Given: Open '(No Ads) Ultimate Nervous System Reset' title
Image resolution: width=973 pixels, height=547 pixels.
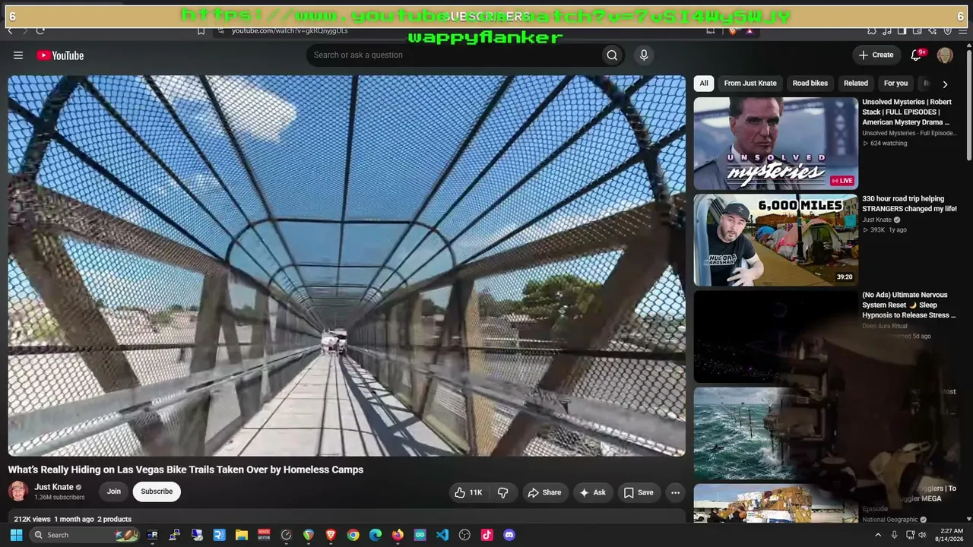Looking at the screenshot, I should pos(908,305).
